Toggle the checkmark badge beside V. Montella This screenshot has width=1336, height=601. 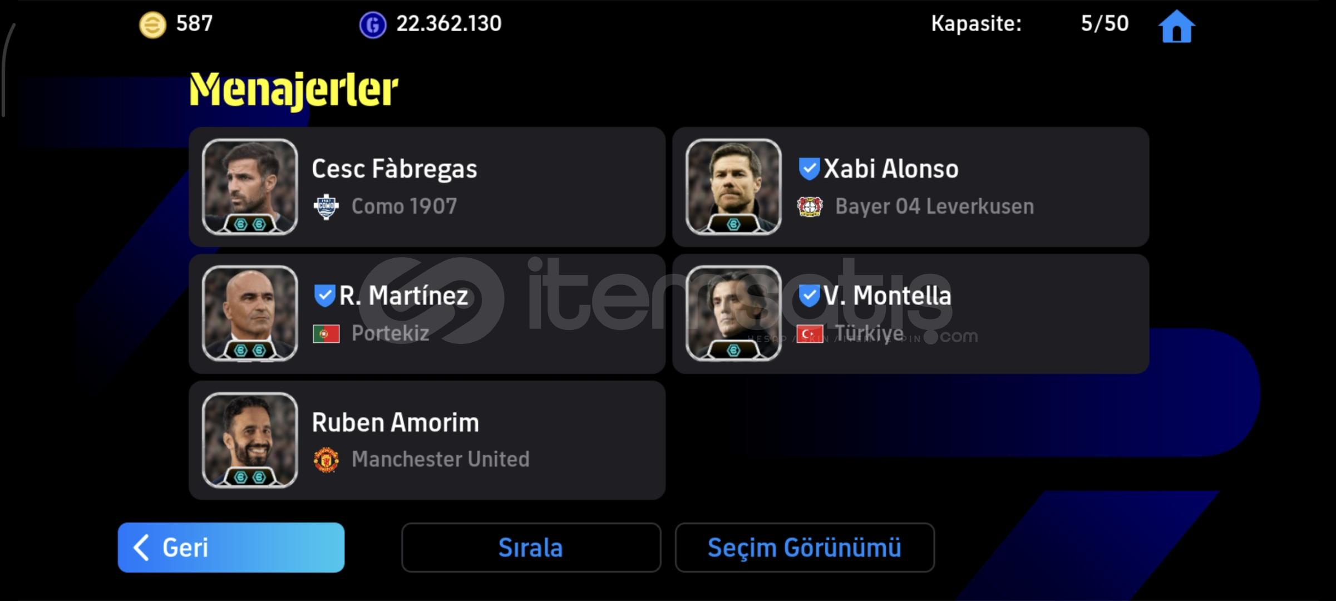pos(809,295)
